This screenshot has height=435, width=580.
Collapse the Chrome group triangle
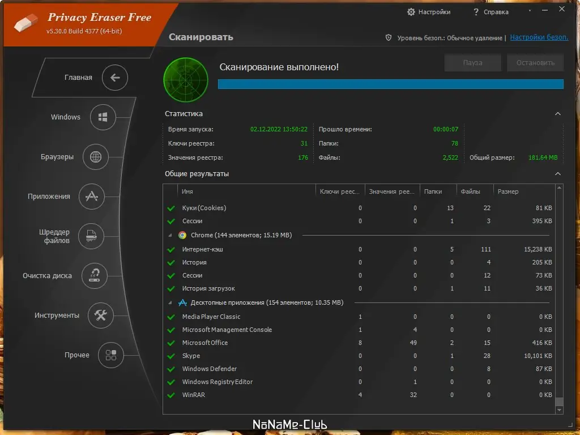tap(170, 235)
